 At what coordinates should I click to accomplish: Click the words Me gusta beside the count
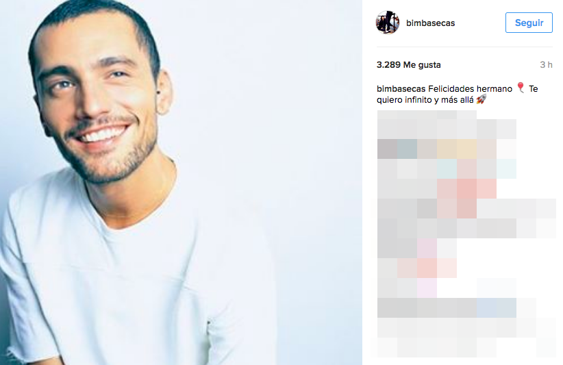[x=422, y=65]
